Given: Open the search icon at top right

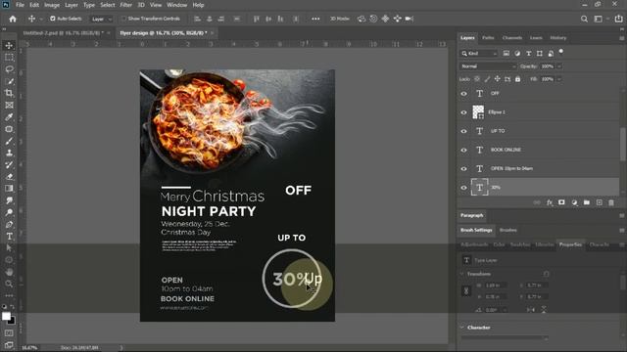Looking at the screenshot, I should pos(584,19).
